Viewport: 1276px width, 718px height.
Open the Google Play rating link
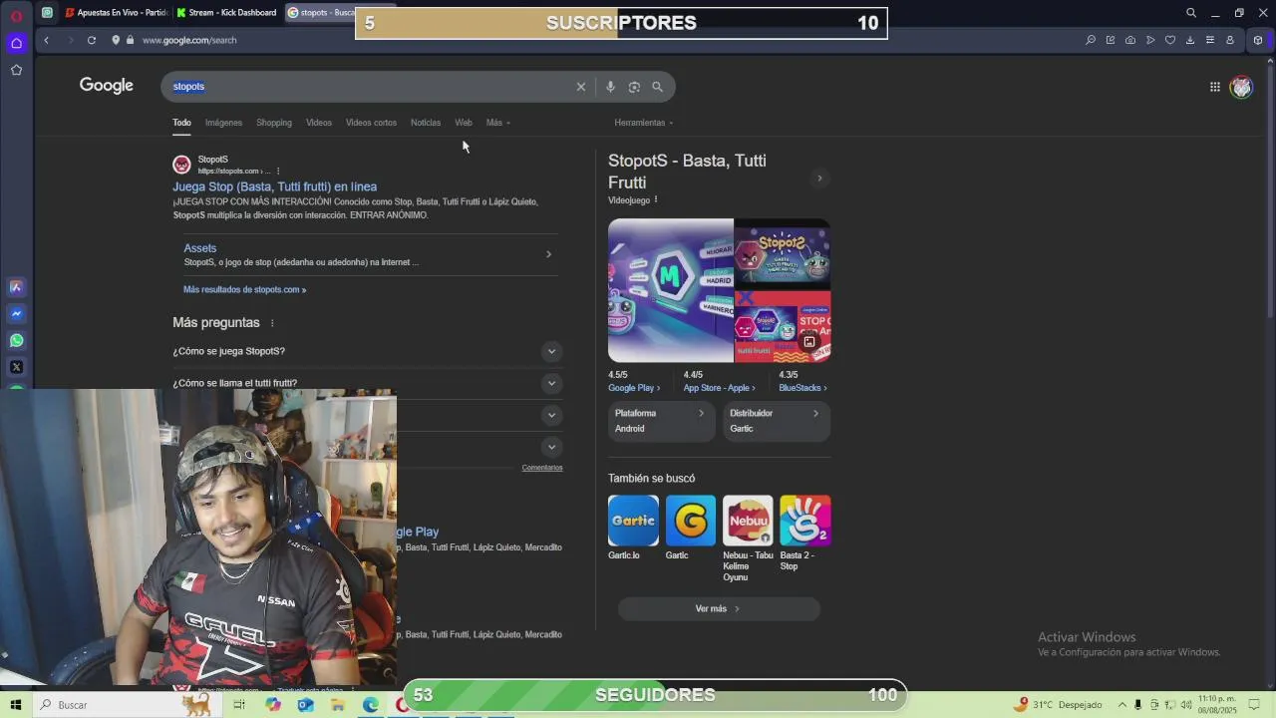click(634, 388)
